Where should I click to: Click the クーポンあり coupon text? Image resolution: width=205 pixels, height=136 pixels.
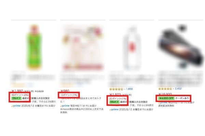pos(182,98)
